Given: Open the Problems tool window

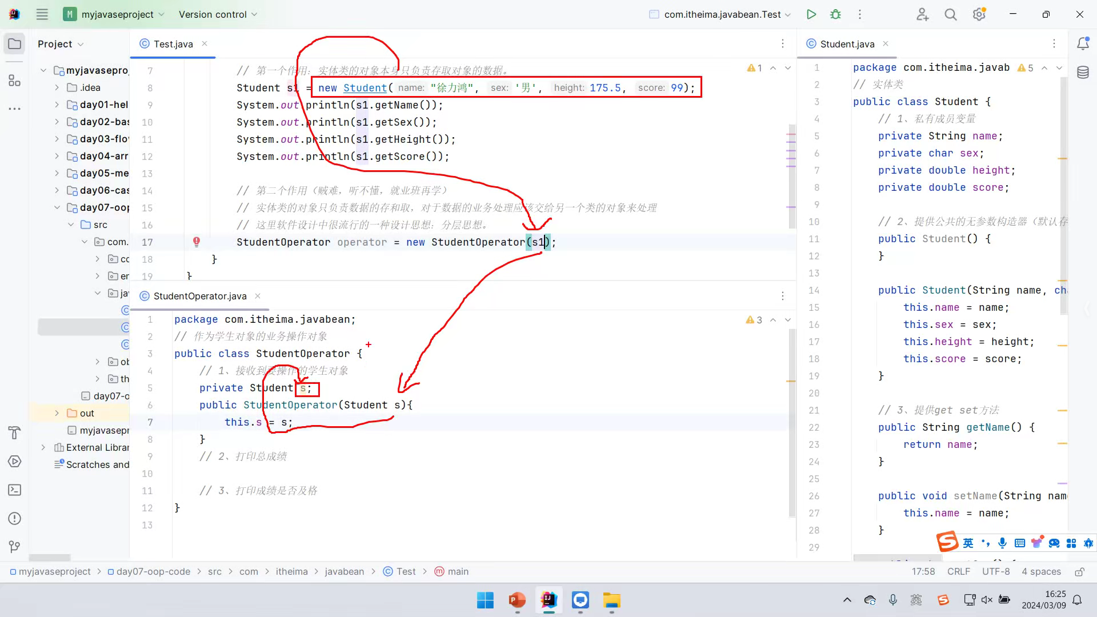Looking at the screenshot, I should coord(15,519).
